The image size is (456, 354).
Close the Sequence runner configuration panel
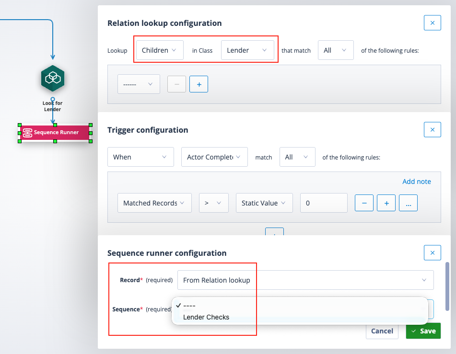[432, 253]
